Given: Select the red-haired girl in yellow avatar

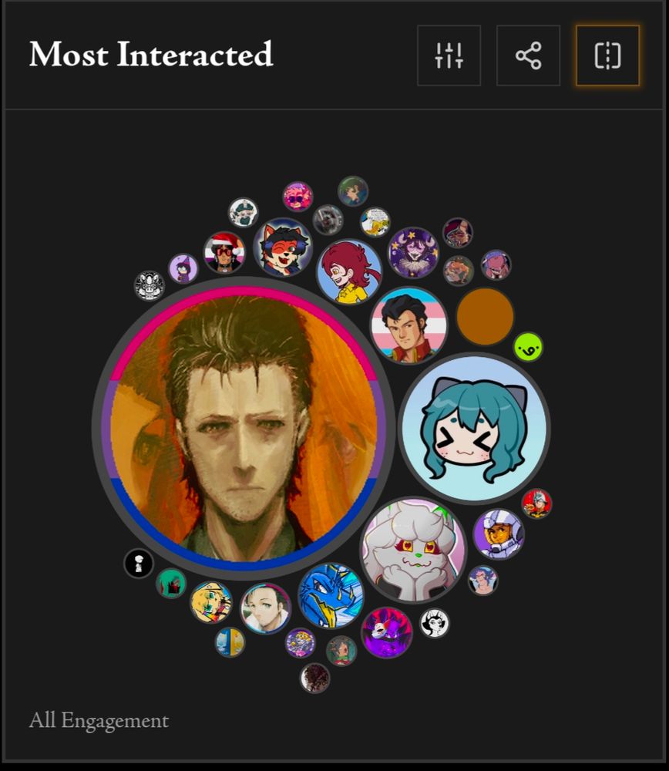Looking at the screenshot, I should click(x=349, y=272).
